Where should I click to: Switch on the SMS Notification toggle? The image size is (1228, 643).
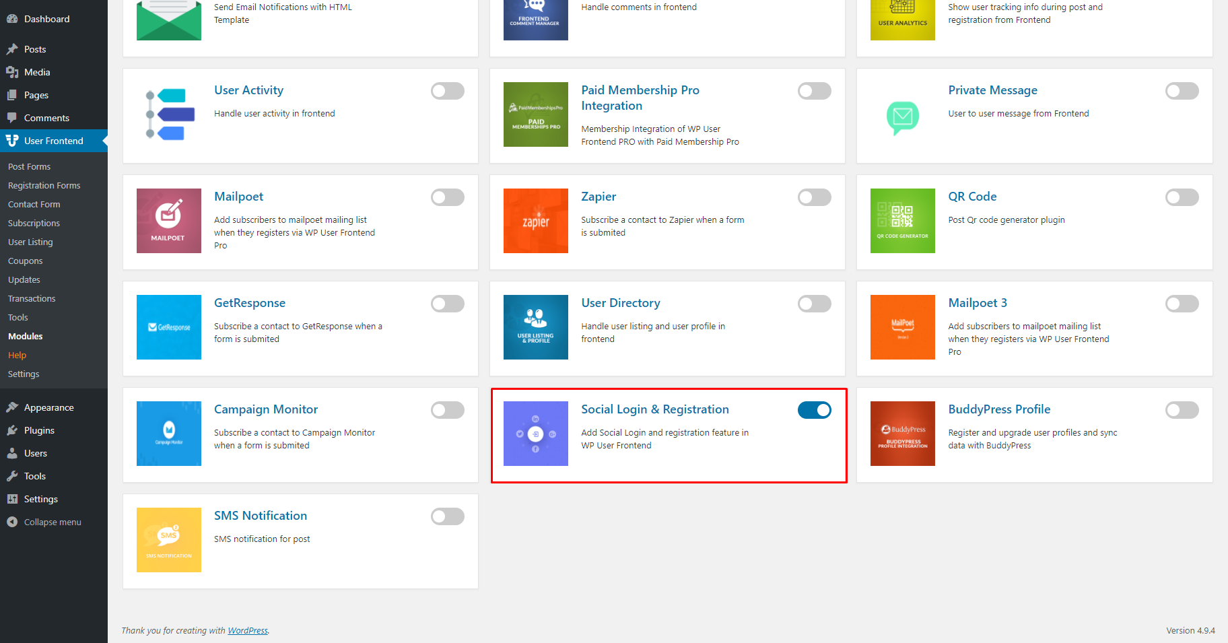[448, 516]
